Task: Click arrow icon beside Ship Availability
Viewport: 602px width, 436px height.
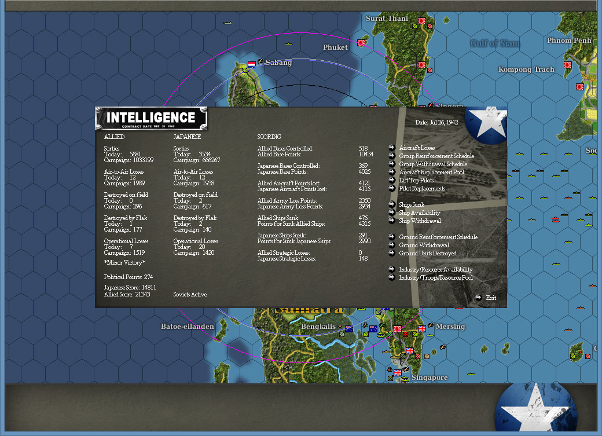Action: click(392, 212)
